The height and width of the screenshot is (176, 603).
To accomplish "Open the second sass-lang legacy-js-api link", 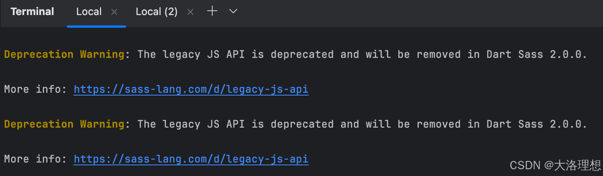I will click(x=191, y=159).
